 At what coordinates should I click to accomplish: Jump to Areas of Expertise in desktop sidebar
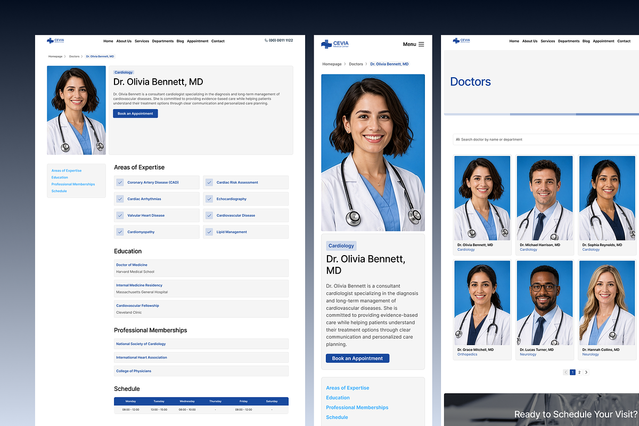coord(67,171)
